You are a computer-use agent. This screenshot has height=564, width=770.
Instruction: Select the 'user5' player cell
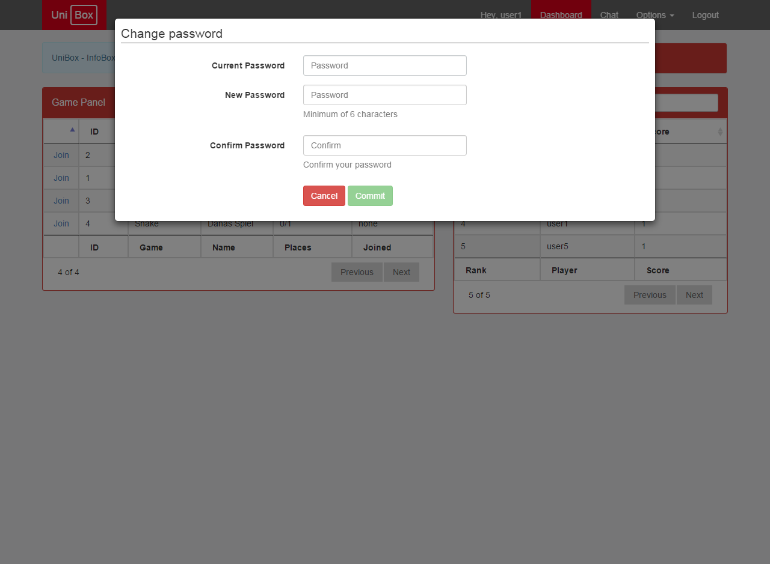pyautogui.click(x=587, y=246)
